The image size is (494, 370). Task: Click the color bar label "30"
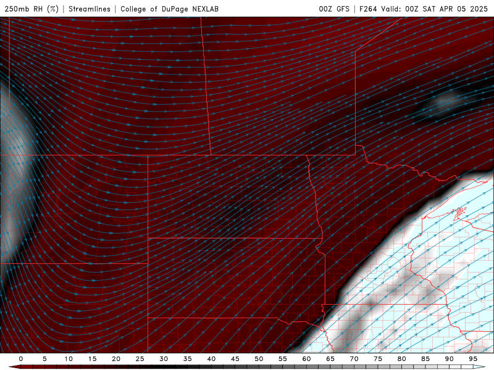[164, 359]
